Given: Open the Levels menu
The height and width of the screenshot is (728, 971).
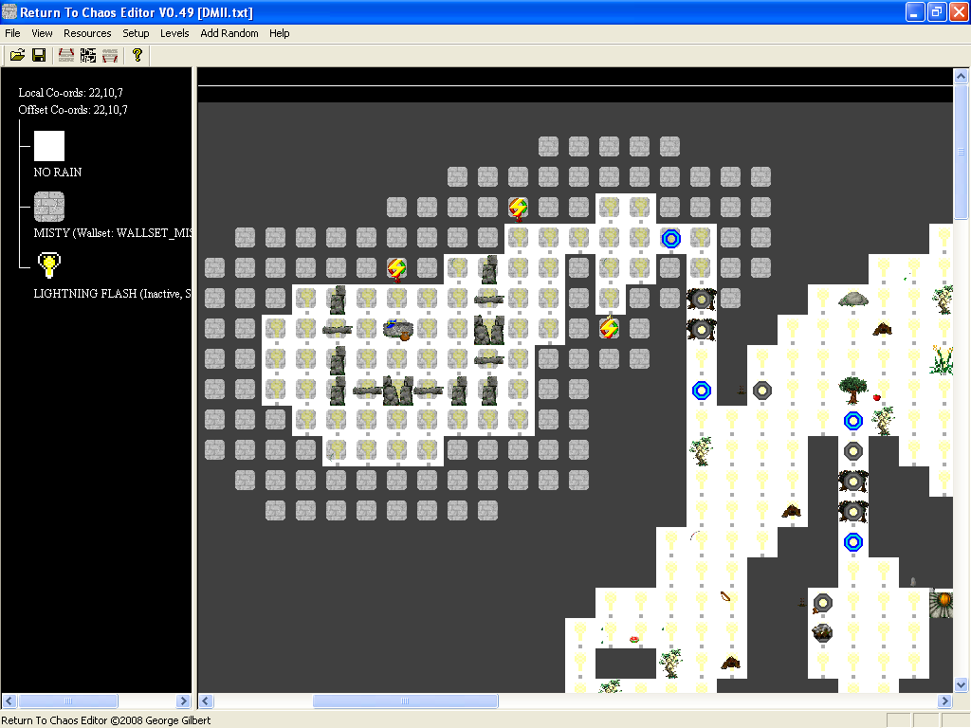Looking at the screenshot, I should (174, 33).
